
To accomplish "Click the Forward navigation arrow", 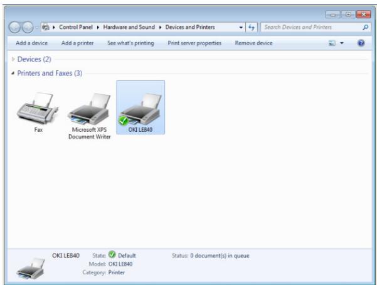I will pyautogui.click(x=28, y=27).
